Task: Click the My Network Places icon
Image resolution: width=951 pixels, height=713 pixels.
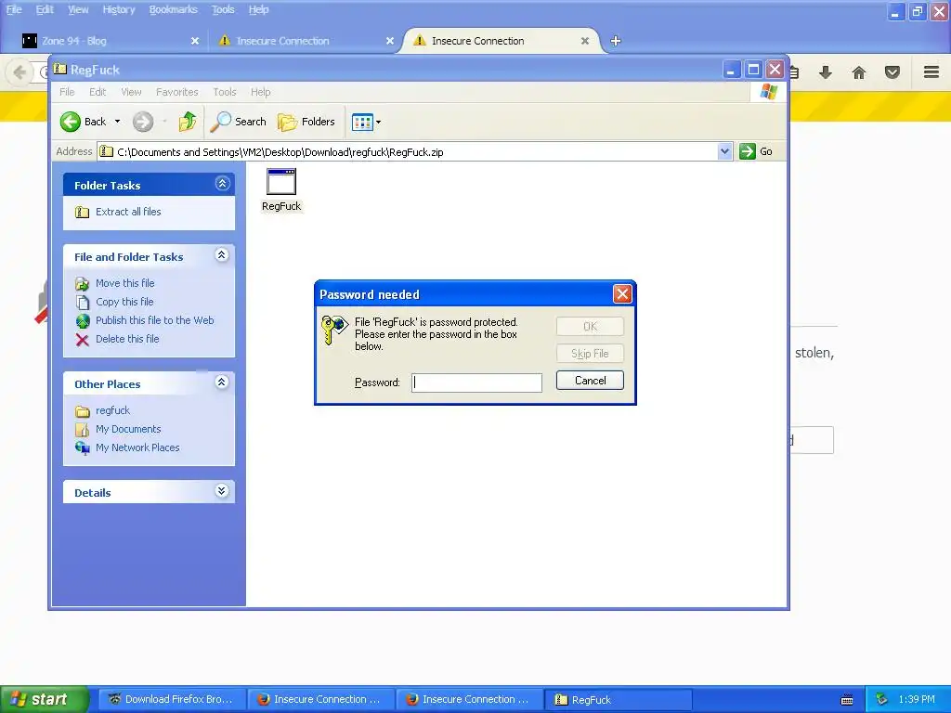Action: pyautogui.click(x=83, y=448)
